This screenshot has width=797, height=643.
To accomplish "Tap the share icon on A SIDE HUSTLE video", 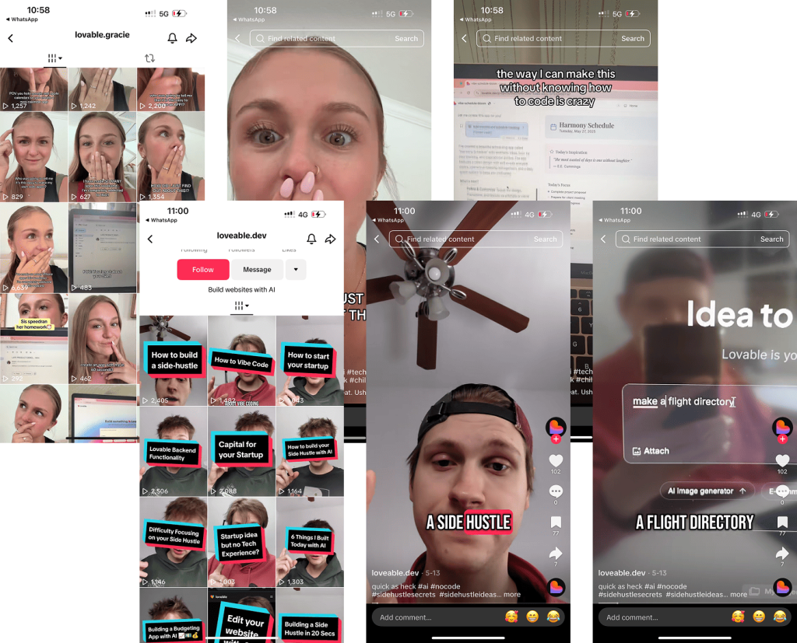I will click(x=556, y=554).
